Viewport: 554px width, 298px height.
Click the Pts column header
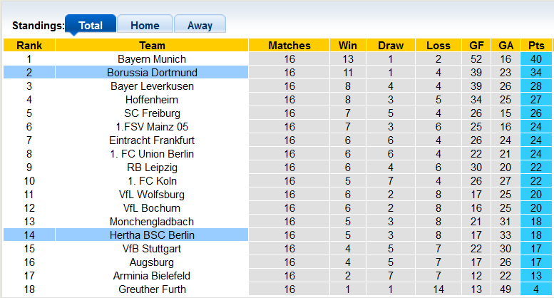pos(536,46)
